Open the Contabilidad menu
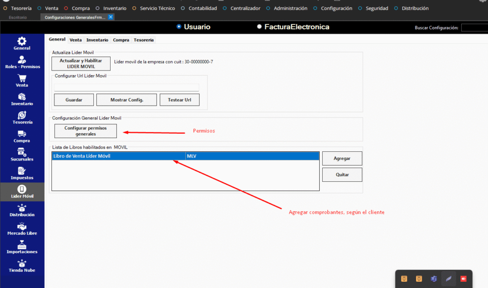 click(202, 8)
